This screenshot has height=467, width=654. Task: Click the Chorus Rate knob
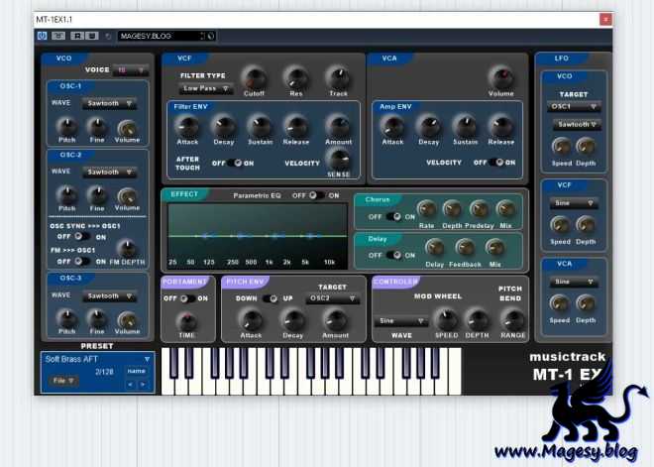coord(427,209)
